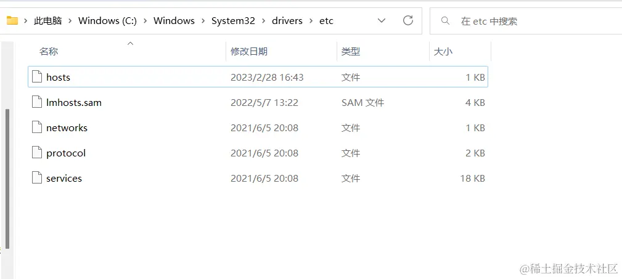
Task: Click the 18 KB size cell
Action: pos(472,179)
